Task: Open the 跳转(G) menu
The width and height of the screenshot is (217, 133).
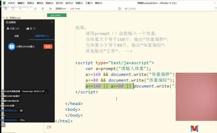Action: [49, 3]
